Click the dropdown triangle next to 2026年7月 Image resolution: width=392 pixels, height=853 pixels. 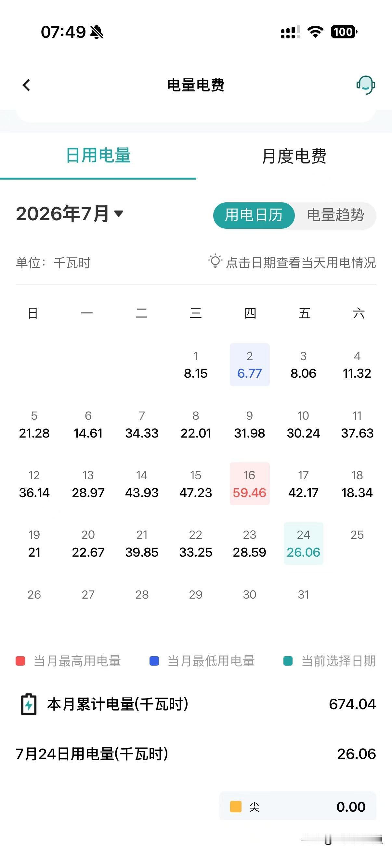(119, 214)
